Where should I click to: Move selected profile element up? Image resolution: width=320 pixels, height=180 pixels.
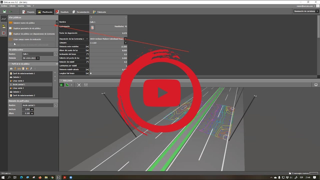(x=55, y=72)
